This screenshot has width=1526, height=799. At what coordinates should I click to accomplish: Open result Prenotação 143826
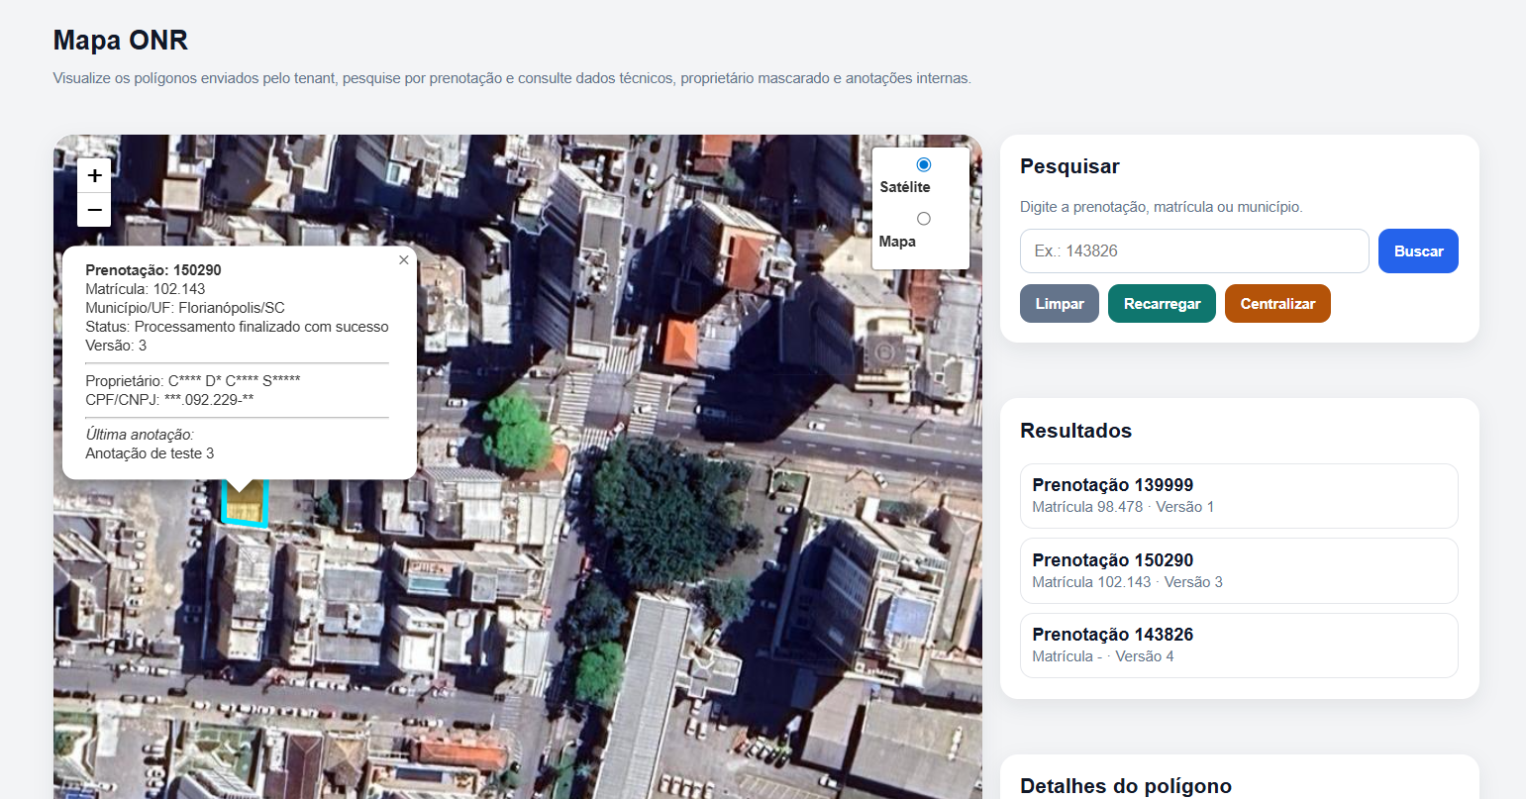coord(1239,646)
